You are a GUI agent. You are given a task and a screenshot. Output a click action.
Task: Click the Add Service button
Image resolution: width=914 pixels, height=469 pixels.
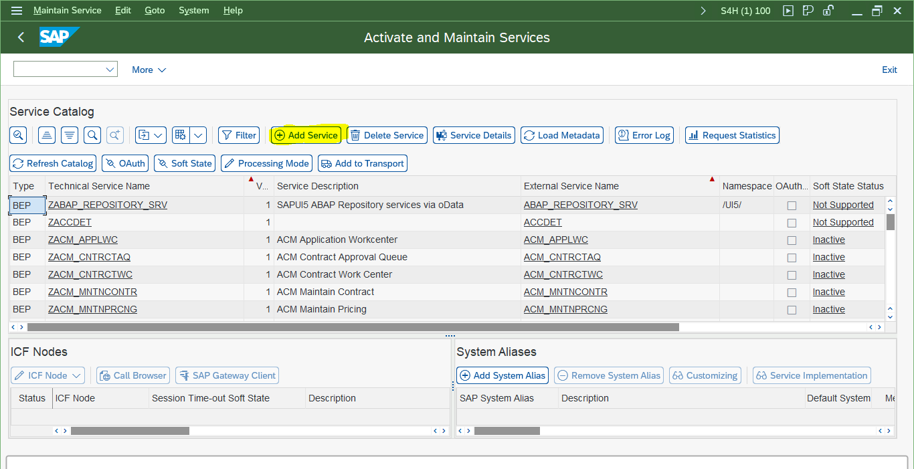coord(306,135)
